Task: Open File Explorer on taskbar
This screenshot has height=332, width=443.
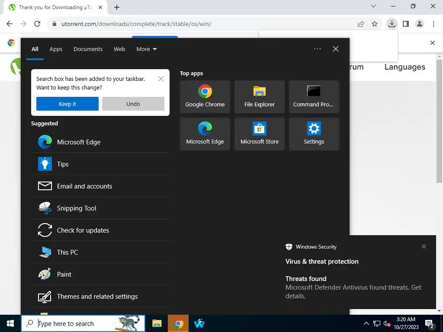Action: point(157,323)
